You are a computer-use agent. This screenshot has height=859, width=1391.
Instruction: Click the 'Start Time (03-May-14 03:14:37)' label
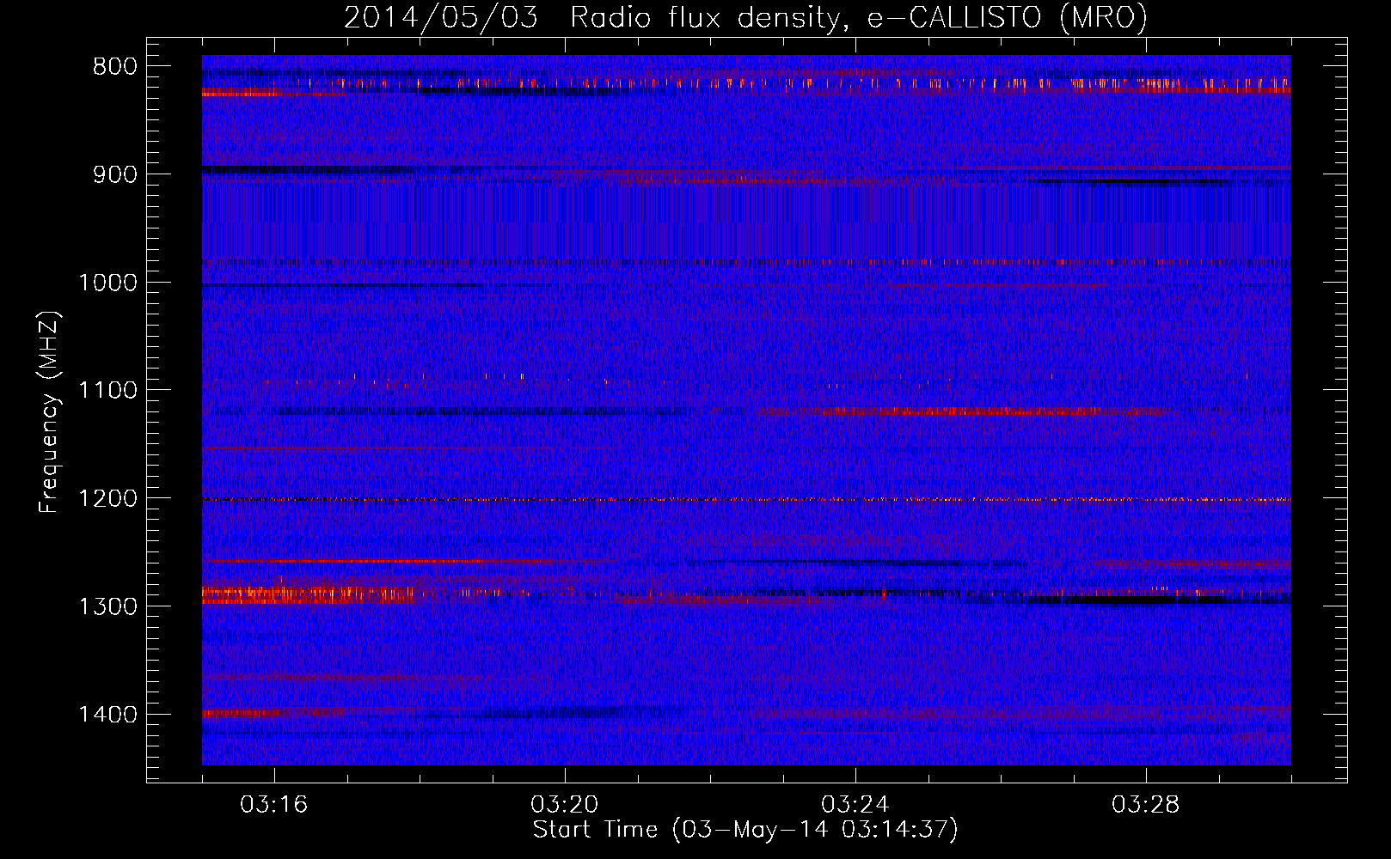pos(745,830)
